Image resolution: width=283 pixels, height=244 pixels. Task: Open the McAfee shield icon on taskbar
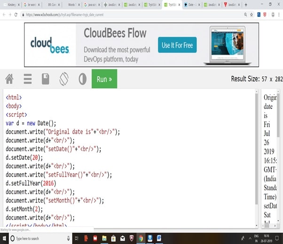point(132,238)
